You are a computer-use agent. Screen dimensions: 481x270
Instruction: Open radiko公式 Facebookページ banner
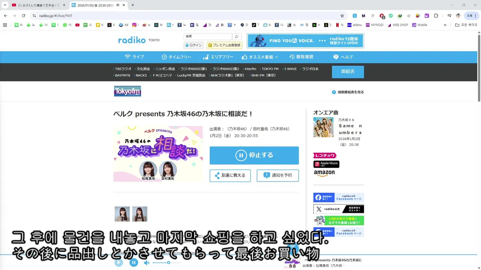(339, 198)
